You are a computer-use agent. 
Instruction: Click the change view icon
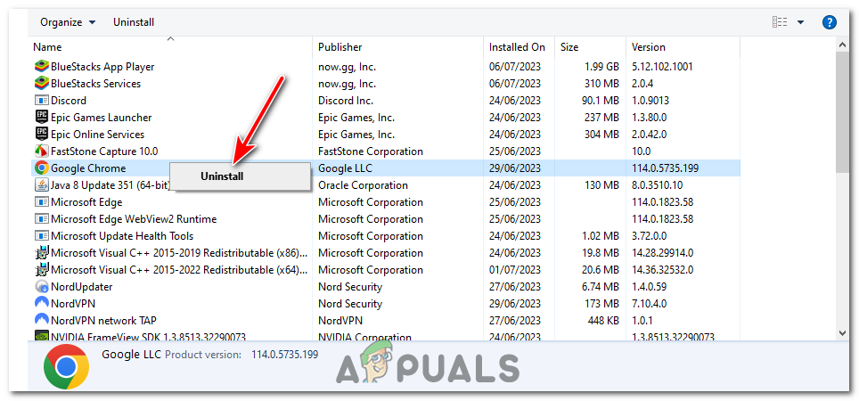click(x=779, y=22)
